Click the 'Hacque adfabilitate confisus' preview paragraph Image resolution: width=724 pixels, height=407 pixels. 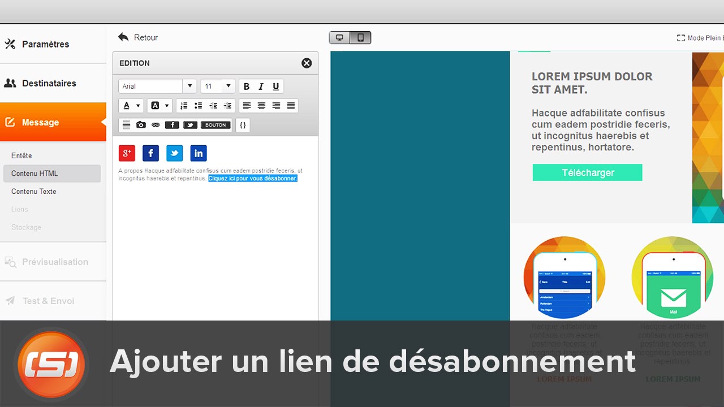[x=601, y=130]
